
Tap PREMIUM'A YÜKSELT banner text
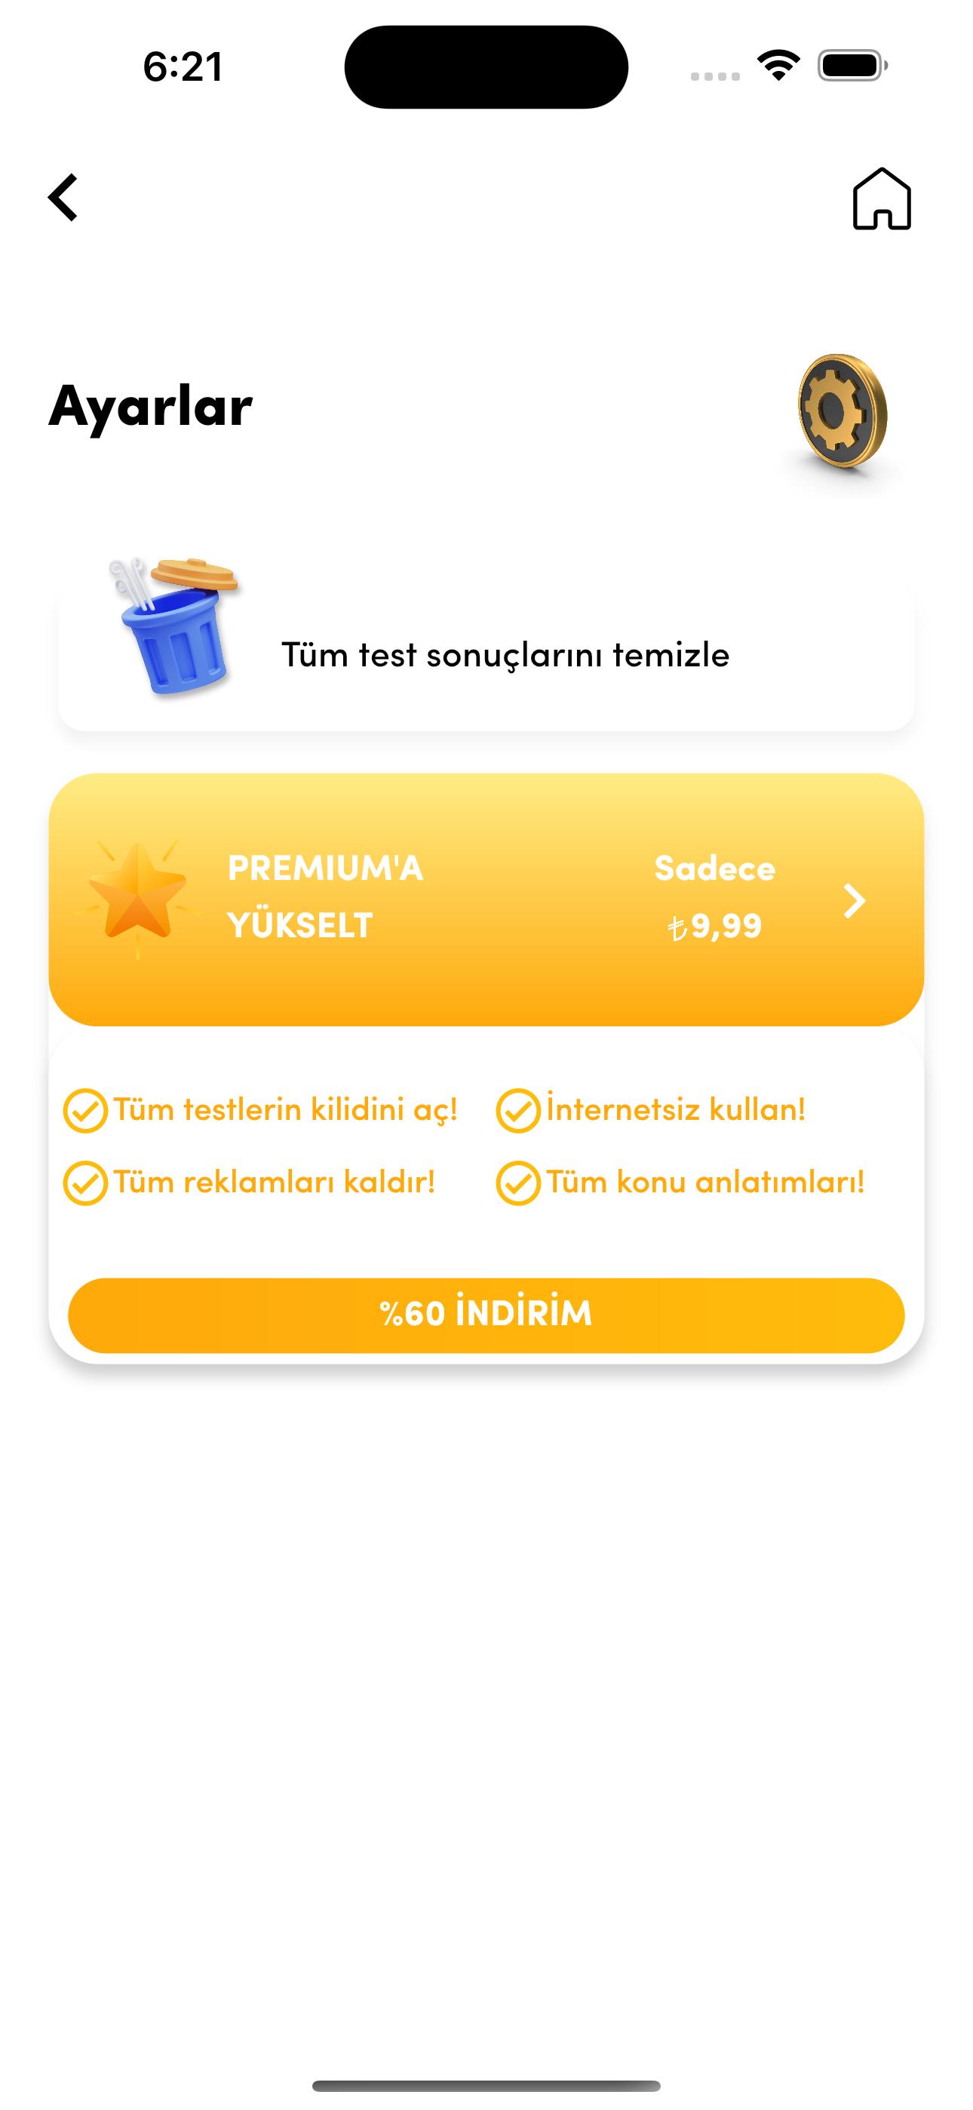click(325, 896)
